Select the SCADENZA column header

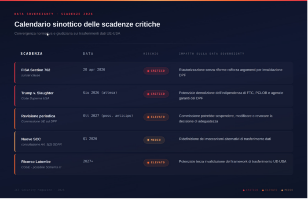click(x=31, y=53)
